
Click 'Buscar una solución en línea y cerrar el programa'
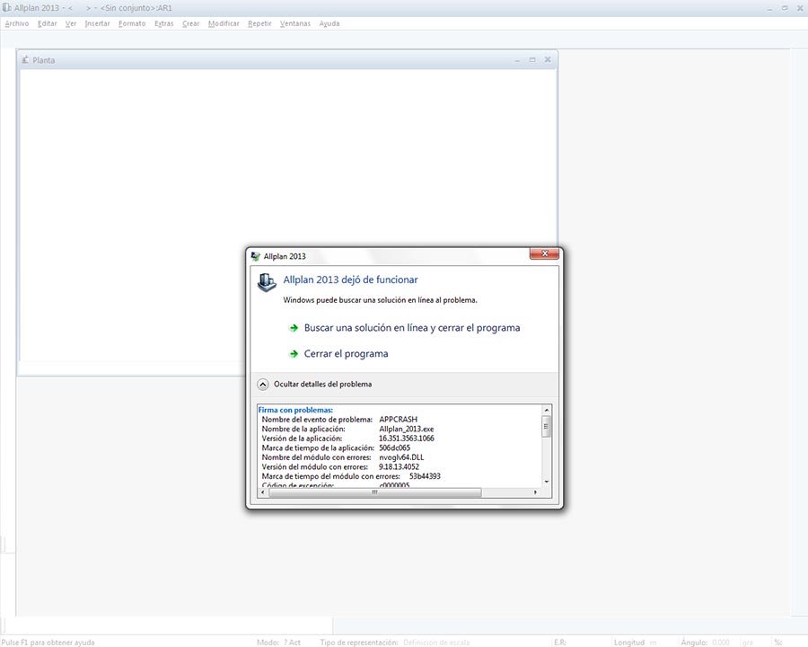pos(412,328)
